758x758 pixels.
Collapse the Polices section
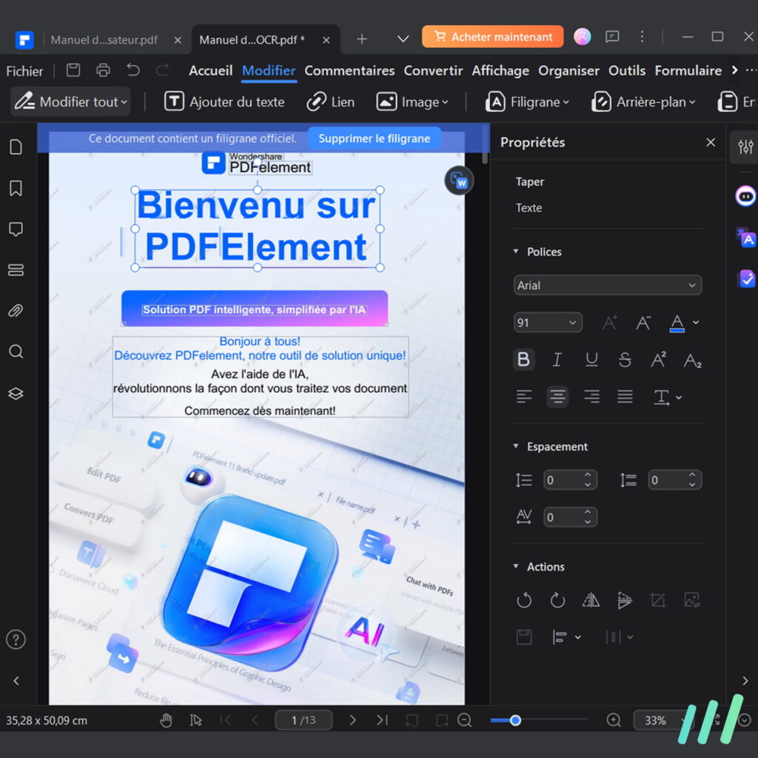[x=516, y=252]
